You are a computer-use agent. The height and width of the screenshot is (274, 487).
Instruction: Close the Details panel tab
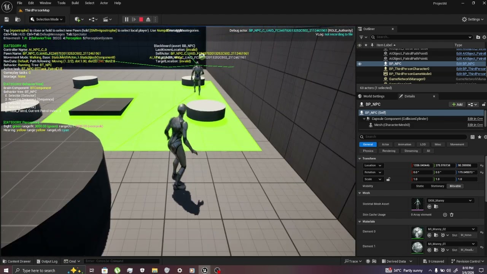[434, 96]
